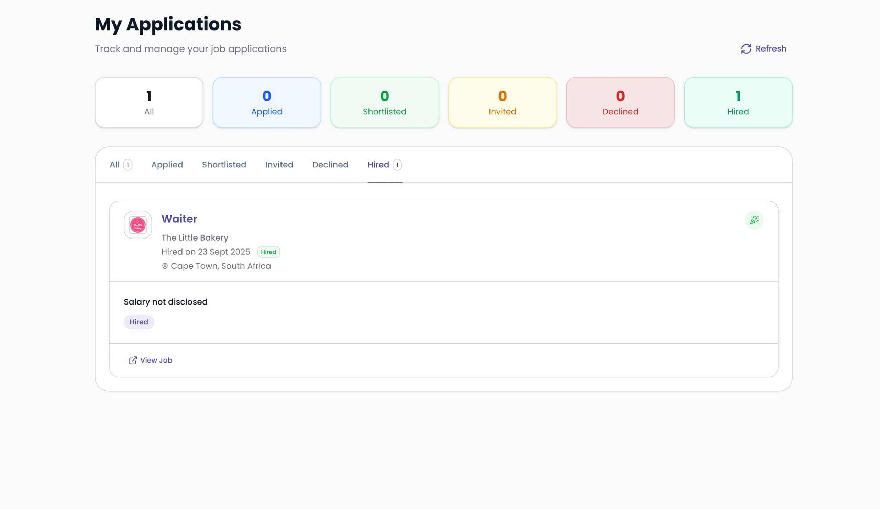Click the purple Hired tag below salary
This screenshot has width=880, height=509.
pyautogui.click(x=139, y=322)
